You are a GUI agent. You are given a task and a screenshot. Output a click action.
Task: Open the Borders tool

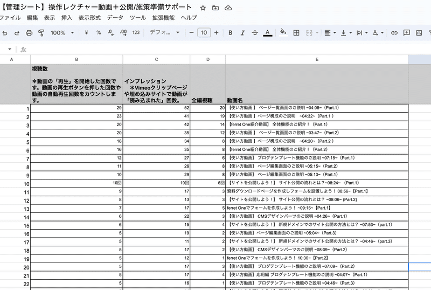tap(296, 33)
